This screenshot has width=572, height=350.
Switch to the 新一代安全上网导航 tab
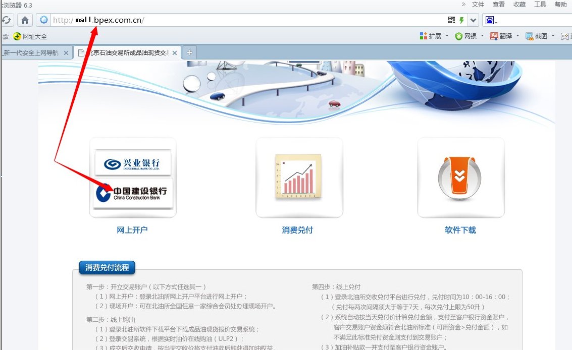(x=31, y=53)
